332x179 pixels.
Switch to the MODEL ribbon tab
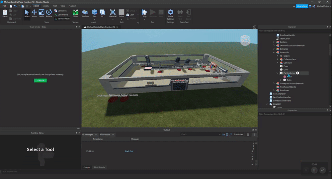(46, 6)
